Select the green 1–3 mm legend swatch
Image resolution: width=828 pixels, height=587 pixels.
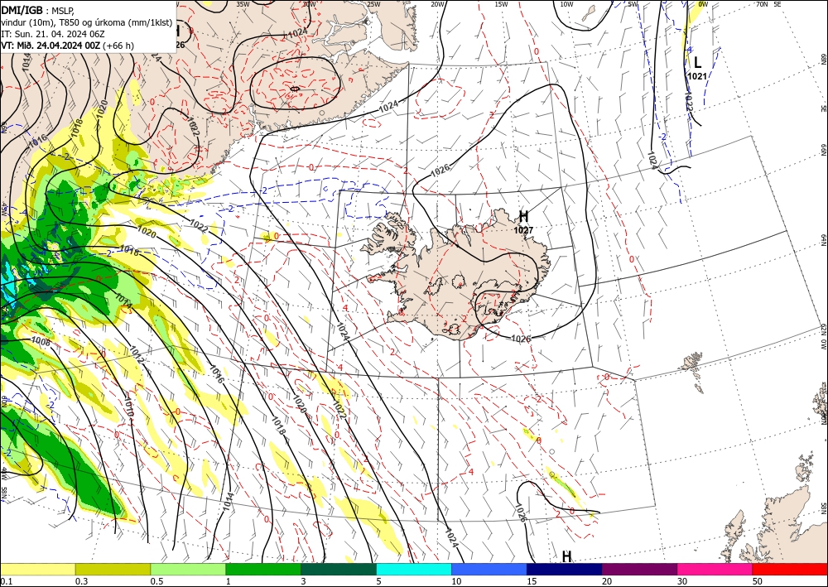point(263,569)
